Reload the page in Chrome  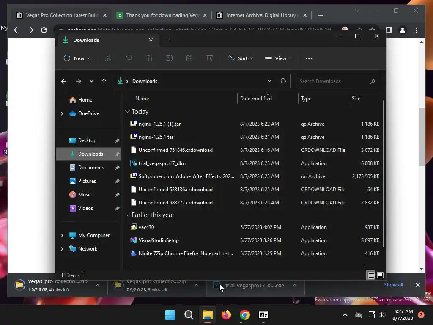pos(44,30)
